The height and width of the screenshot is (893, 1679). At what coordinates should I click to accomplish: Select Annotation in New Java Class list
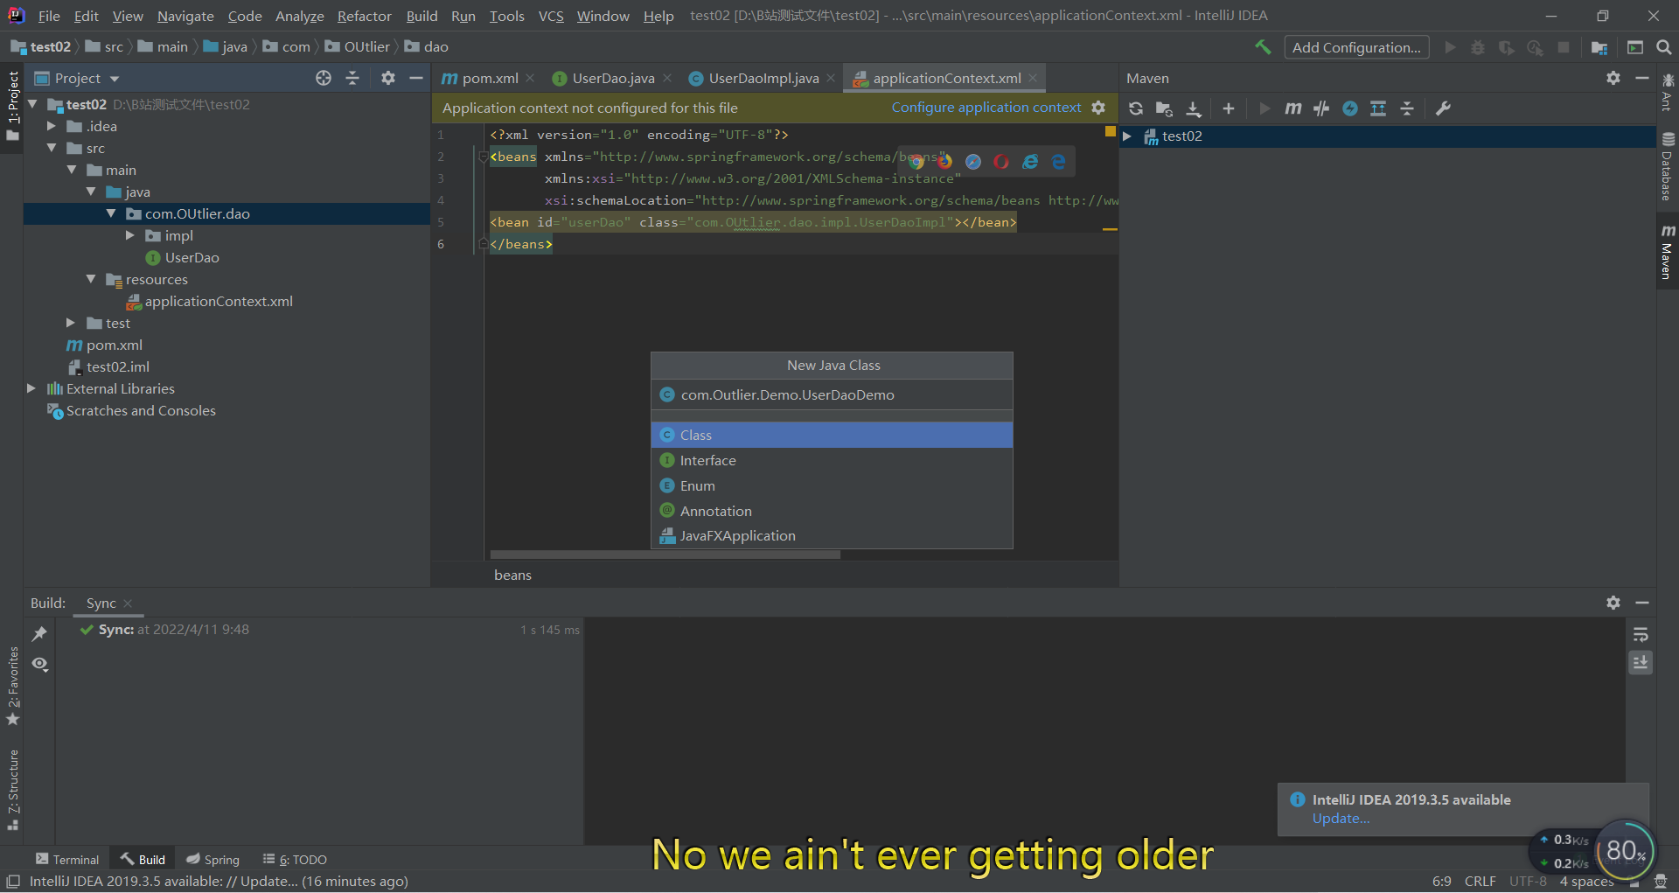pos(832,511)
